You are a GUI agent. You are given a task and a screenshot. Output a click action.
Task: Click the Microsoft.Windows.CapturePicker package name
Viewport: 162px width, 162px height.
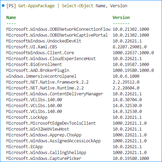(44, 159)
